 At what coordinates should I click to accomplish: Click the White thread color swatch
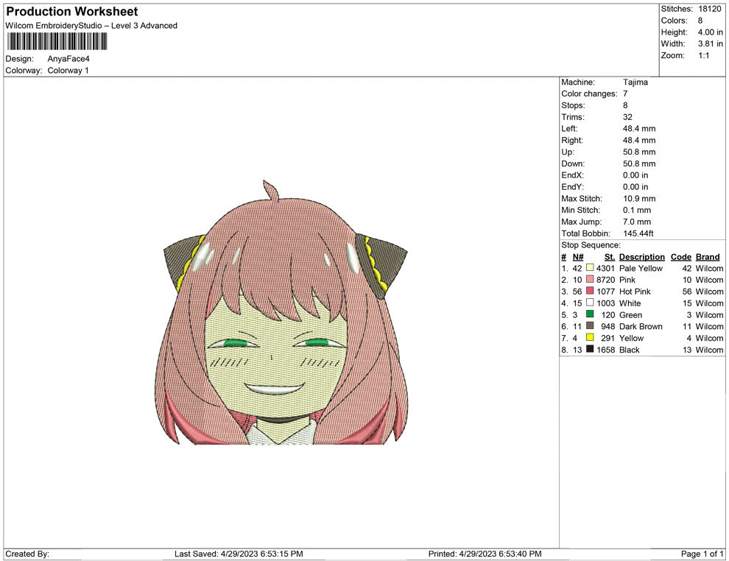[x=590, y=303]
